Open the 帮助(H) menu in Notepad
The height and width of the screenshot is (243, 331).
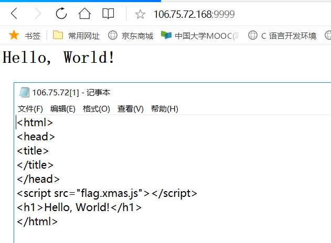pyautogui.click(x=165, y=109)
